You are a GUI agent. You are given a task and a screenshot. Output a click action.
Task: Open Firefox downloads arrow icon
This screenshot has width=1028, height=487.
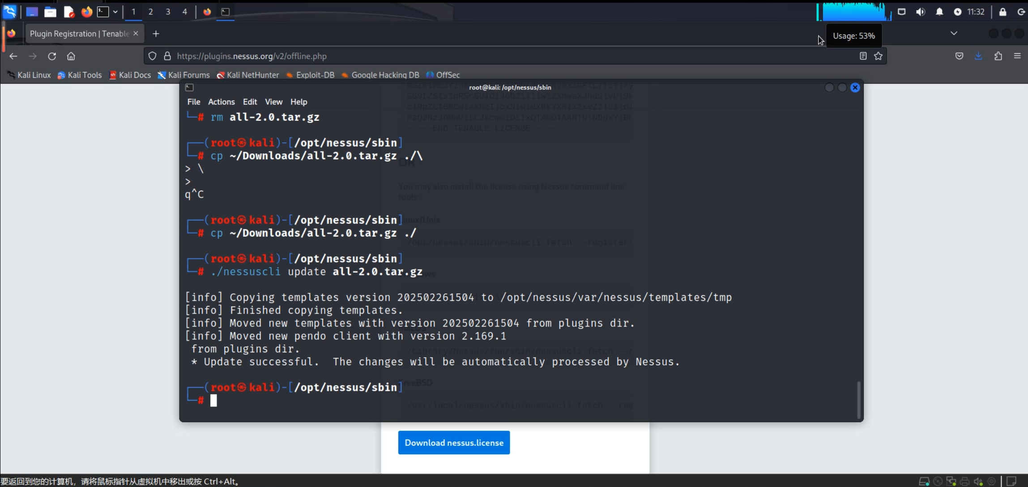(x=978, y=56)
